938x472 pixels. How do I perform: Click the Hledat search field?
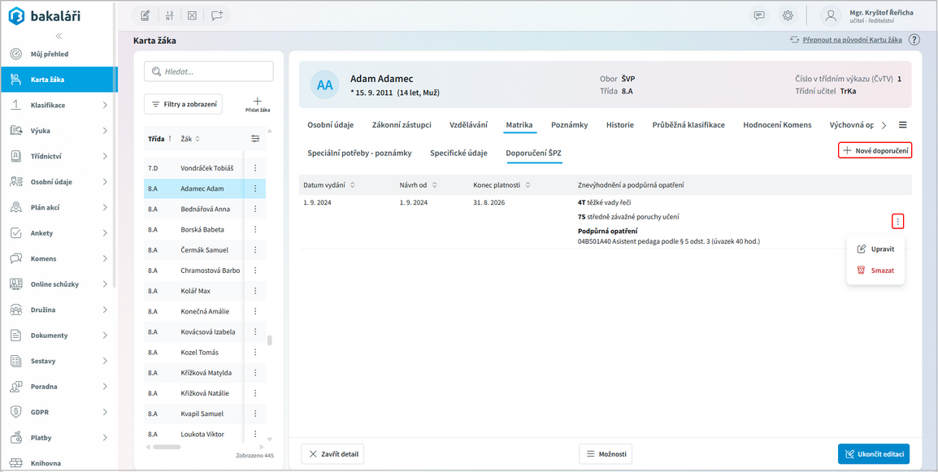coord(209,71)
